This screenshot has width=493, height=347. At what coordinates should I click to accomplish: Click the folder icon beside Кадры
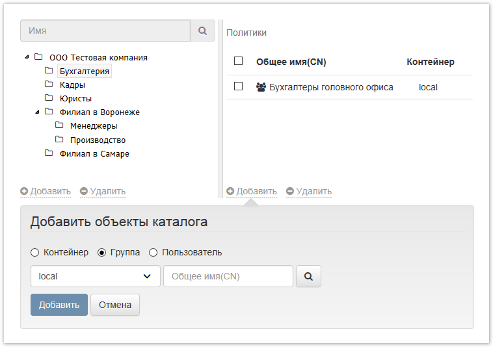49,84
